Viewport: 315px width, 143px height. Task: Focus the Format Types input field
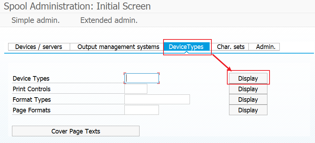[157, 99]
